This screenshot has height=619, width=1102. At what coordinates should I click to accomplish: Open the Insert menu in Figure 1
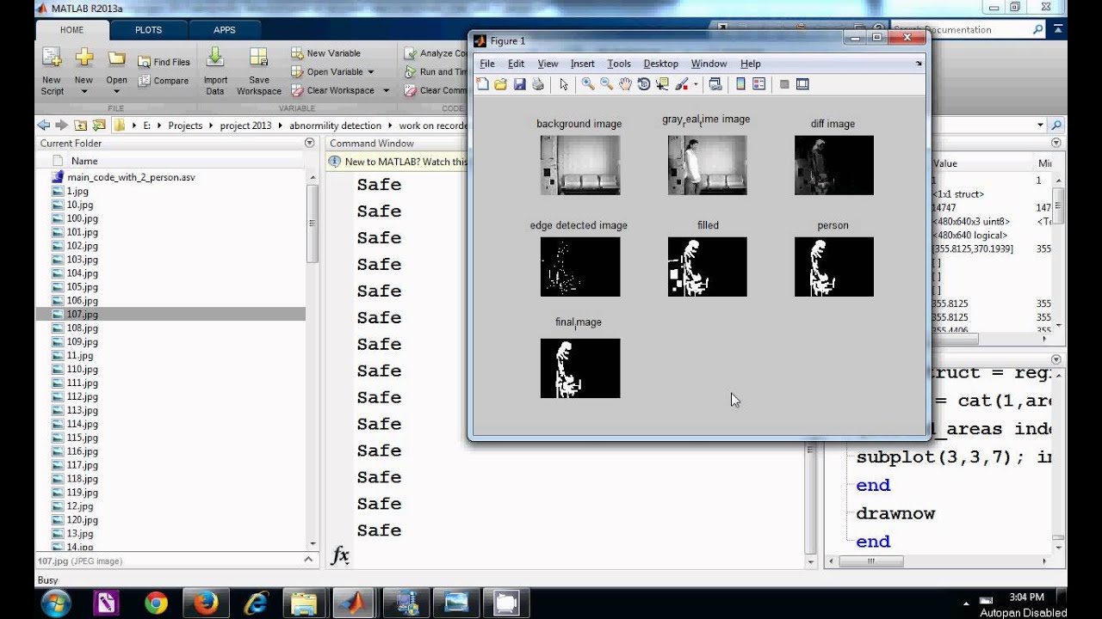[x=583, y=64]
